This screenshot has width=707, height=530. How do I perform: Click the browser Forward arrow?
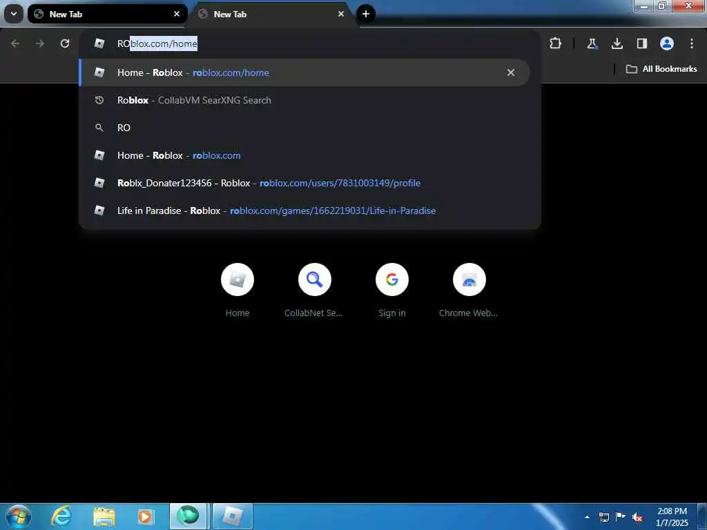click(x=40, y=43)
